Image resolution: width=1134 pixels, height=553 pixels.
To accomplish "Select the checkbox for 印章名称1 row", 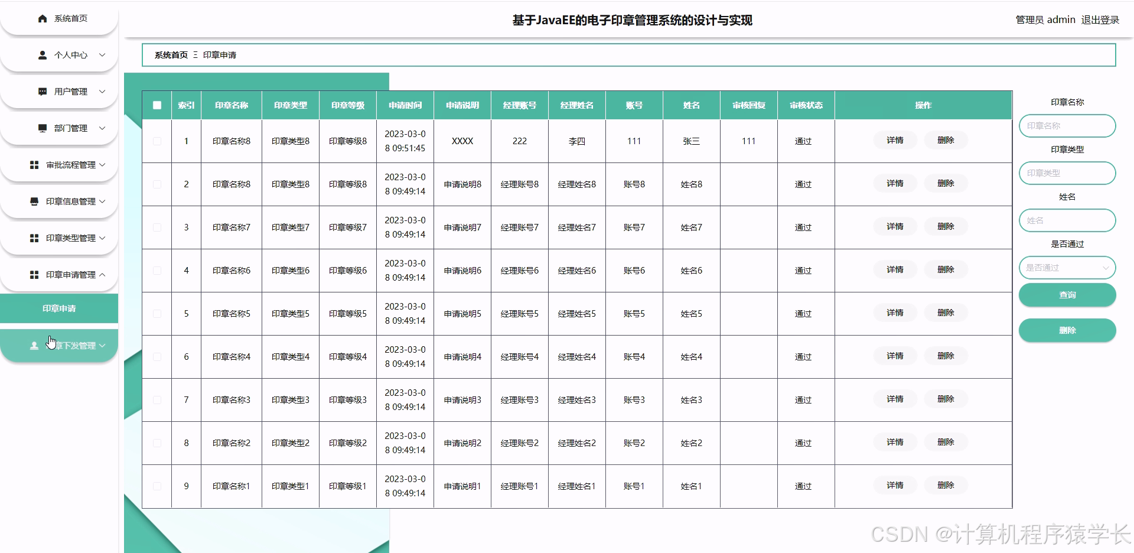I will [157, 486].
